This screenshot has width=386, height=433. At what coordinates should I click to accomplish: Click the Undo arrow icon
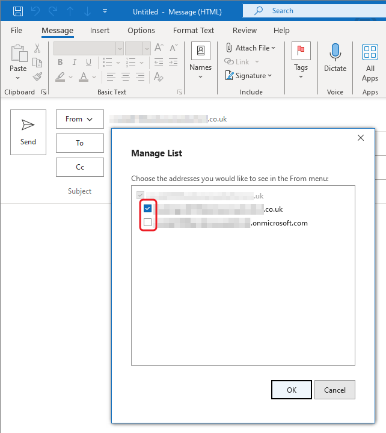tap(35, 11)
